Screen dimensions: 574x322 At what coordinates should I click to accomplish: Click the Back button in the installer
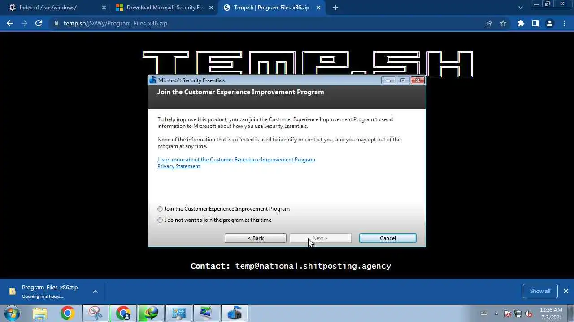[x=256, y=238]
